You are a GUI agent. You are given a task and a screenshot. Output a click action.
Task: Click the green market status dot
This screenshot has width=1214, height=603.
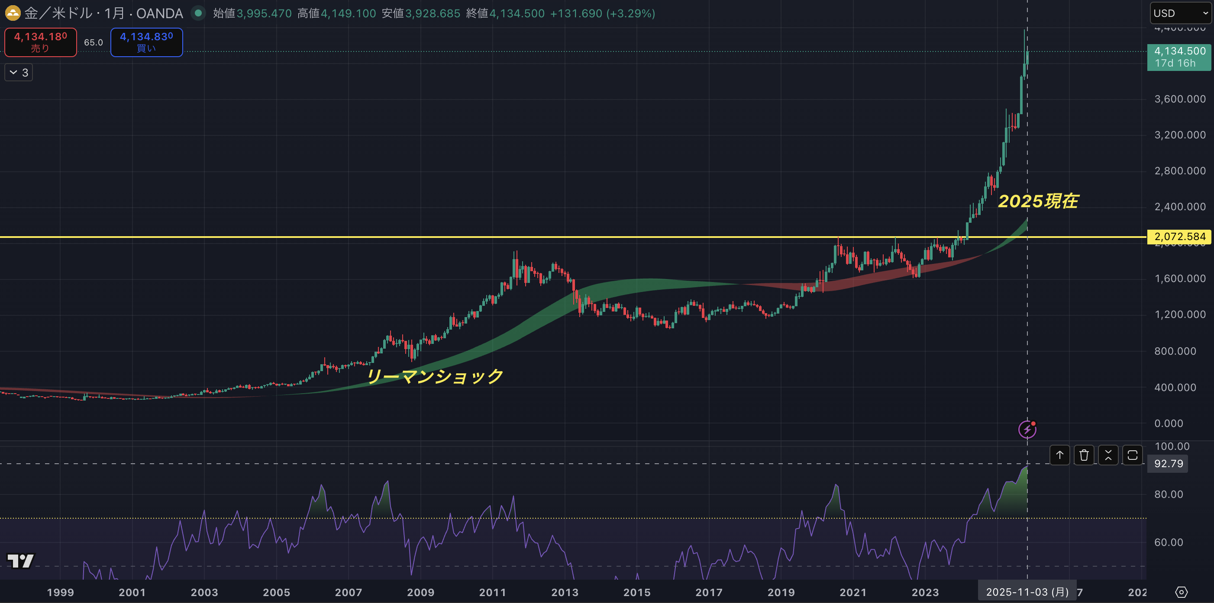[198, 13]
